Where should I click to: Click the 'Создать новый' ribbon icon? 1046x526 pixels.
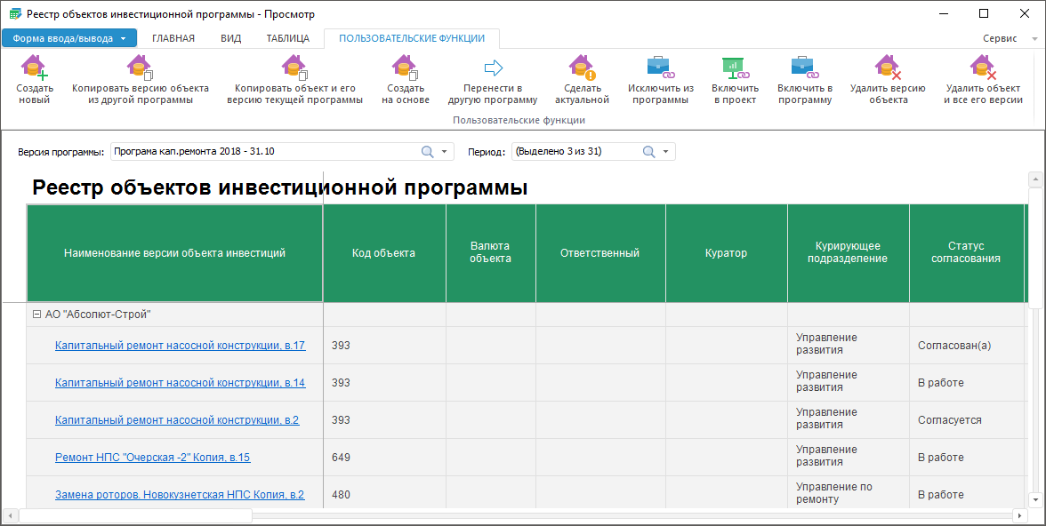tap(35, 68)
